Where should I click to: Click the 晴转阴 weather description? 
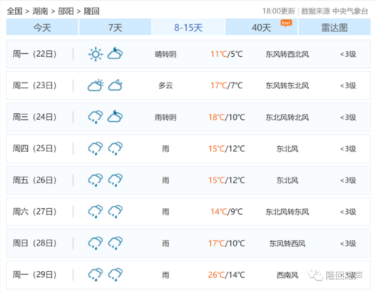click(x=166, y=54)
